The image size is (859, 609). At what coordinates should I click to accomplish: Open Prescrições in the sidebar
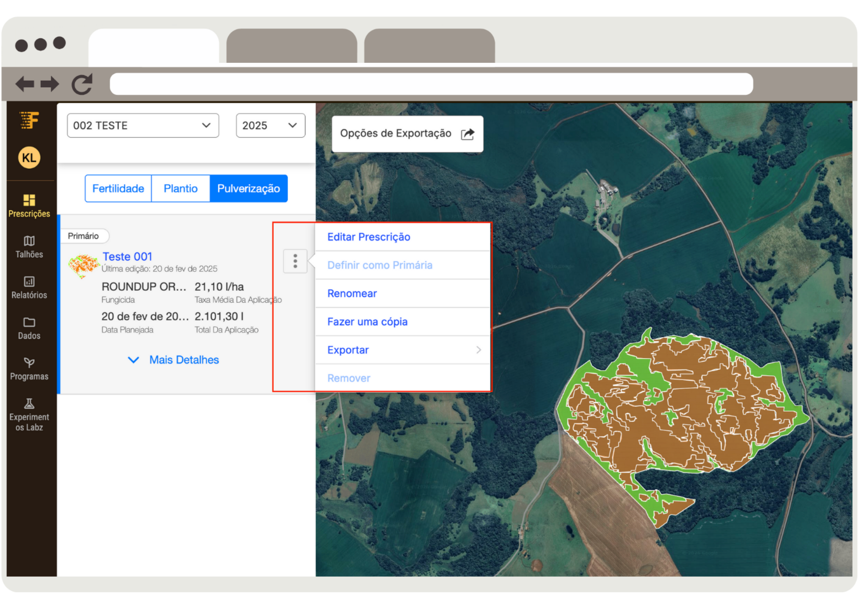(29, 206)
